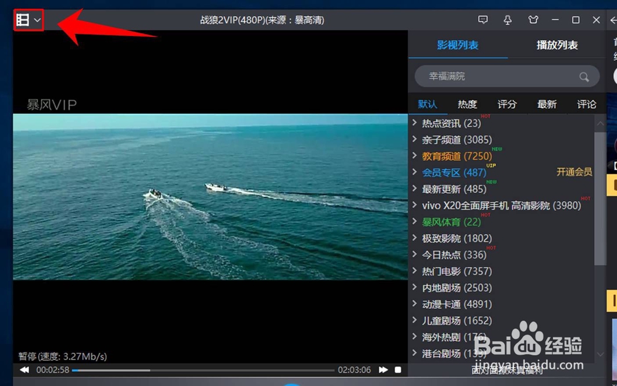Screen dimensions: 617x386
Task: Click the scrollbar down arrow in list
Action: pos(600,354)
